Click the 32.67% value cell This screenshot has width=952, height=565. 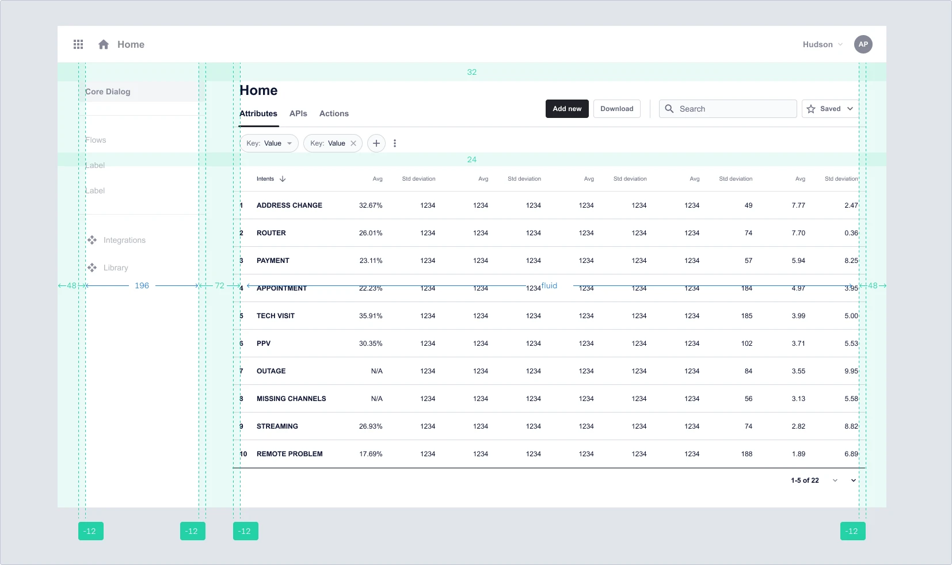(371, 205)
